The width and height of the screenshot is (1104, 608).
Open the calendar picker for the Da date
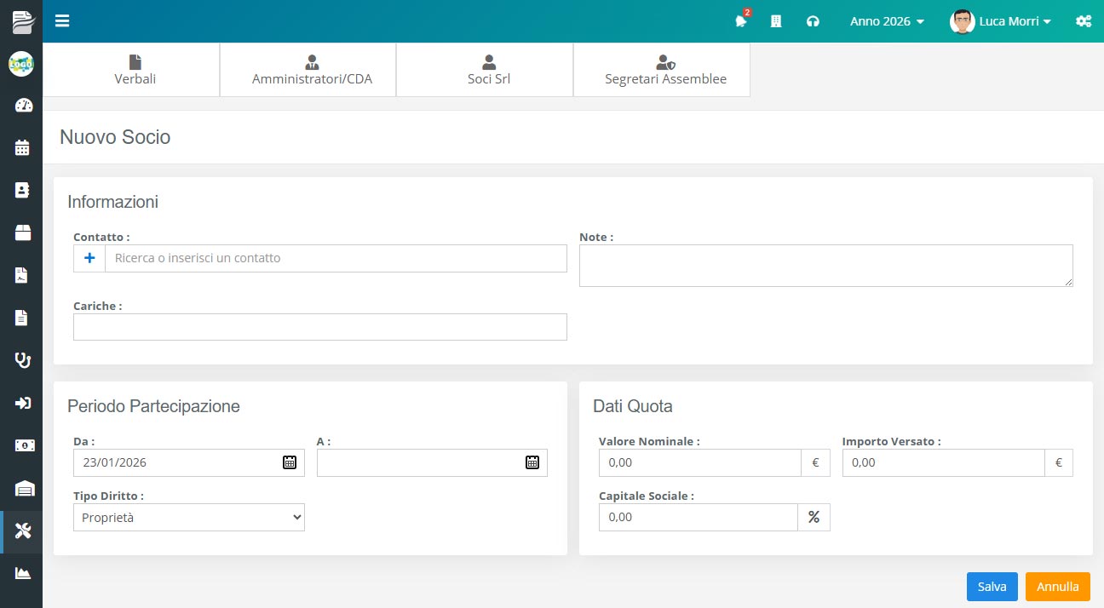coord(290,462)
